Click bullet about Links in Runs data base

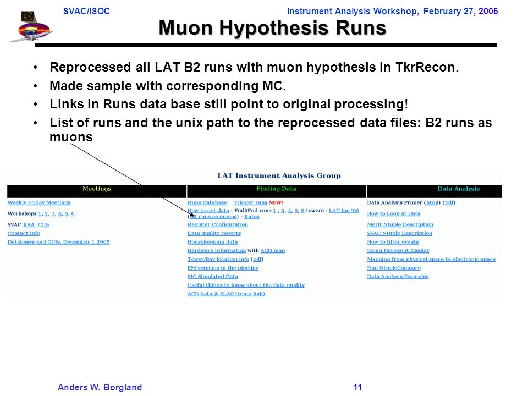click(229, 104)
